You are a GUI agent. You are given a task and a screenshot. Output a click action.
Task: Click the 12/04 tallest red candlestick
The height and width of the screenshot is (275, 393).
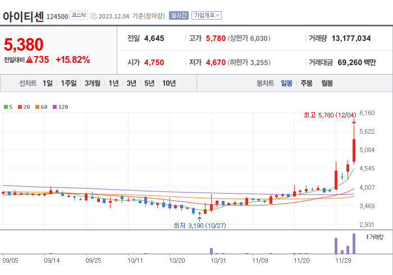[x=354, y=150]
